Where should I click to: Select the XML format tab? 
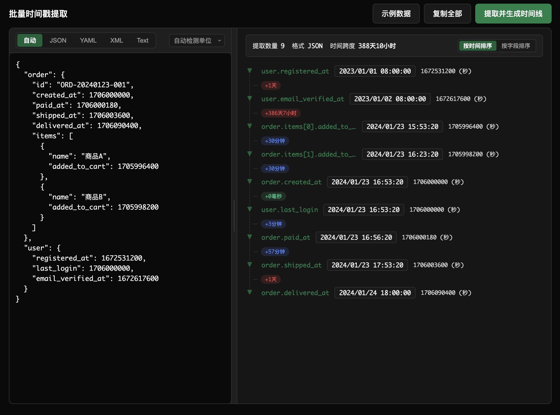(116, 41)
